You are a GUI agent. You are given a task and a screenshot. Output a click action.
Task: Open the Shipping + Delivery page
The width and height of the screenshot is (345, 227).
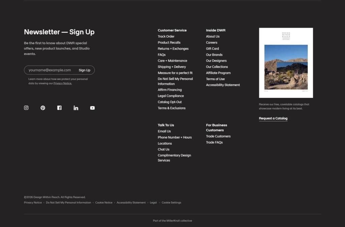[171, 67]
